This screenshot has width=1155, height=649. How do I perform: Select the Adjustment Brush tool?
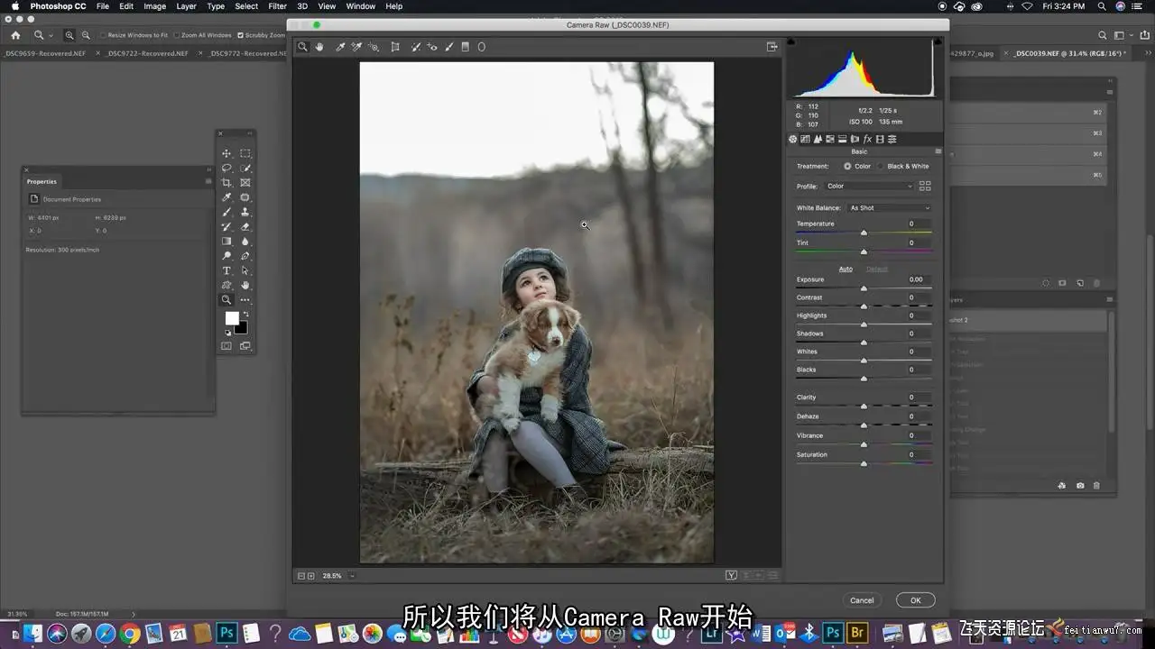pyautogui.click(x=448, y=47)
